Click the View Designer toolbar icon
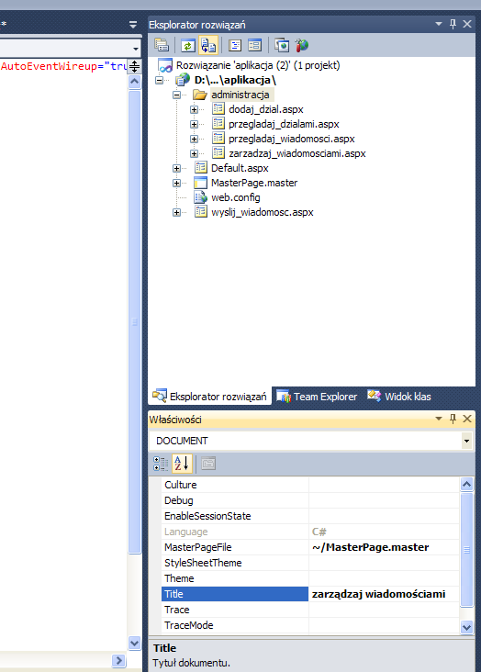This screenshot has height=672, width=481. click(254, 45)
